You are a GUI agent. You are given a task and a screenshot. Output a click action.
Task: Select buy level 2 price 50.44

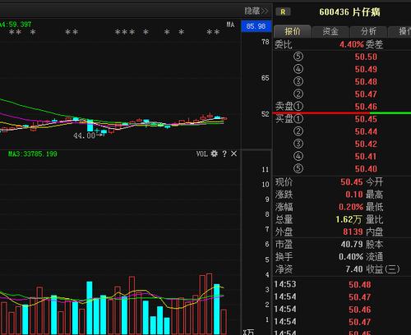(366, 131)
